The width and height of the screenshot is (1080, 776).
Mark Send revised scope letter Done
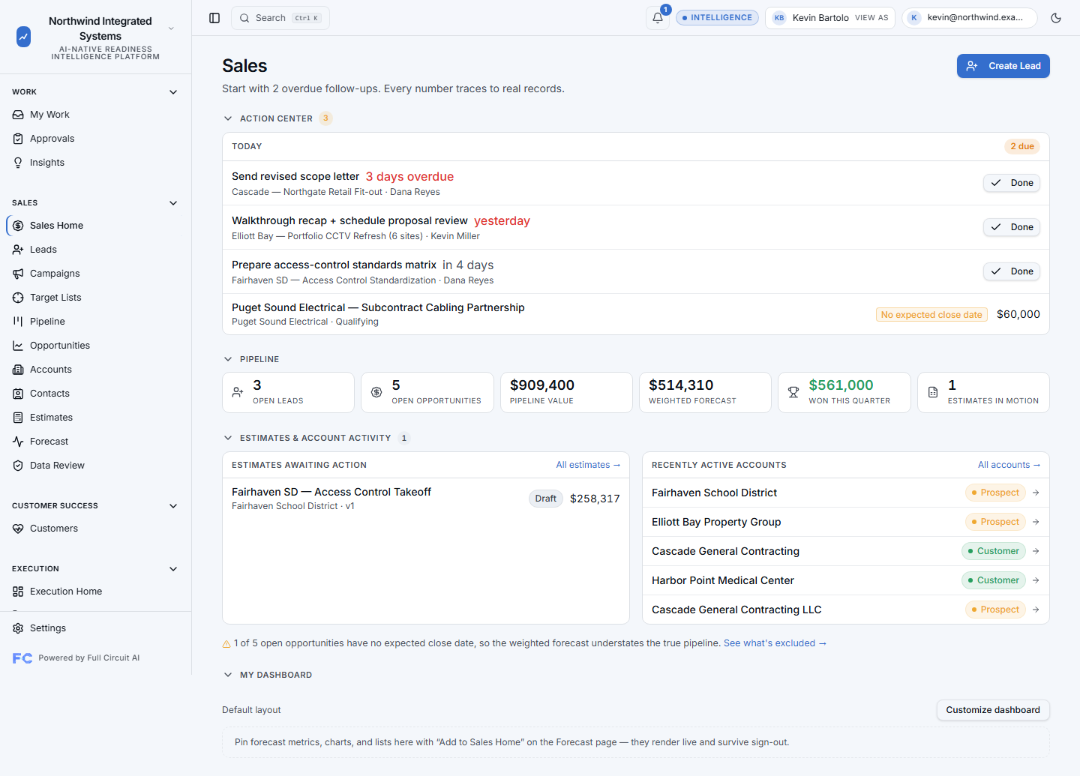click(1012, 183)
